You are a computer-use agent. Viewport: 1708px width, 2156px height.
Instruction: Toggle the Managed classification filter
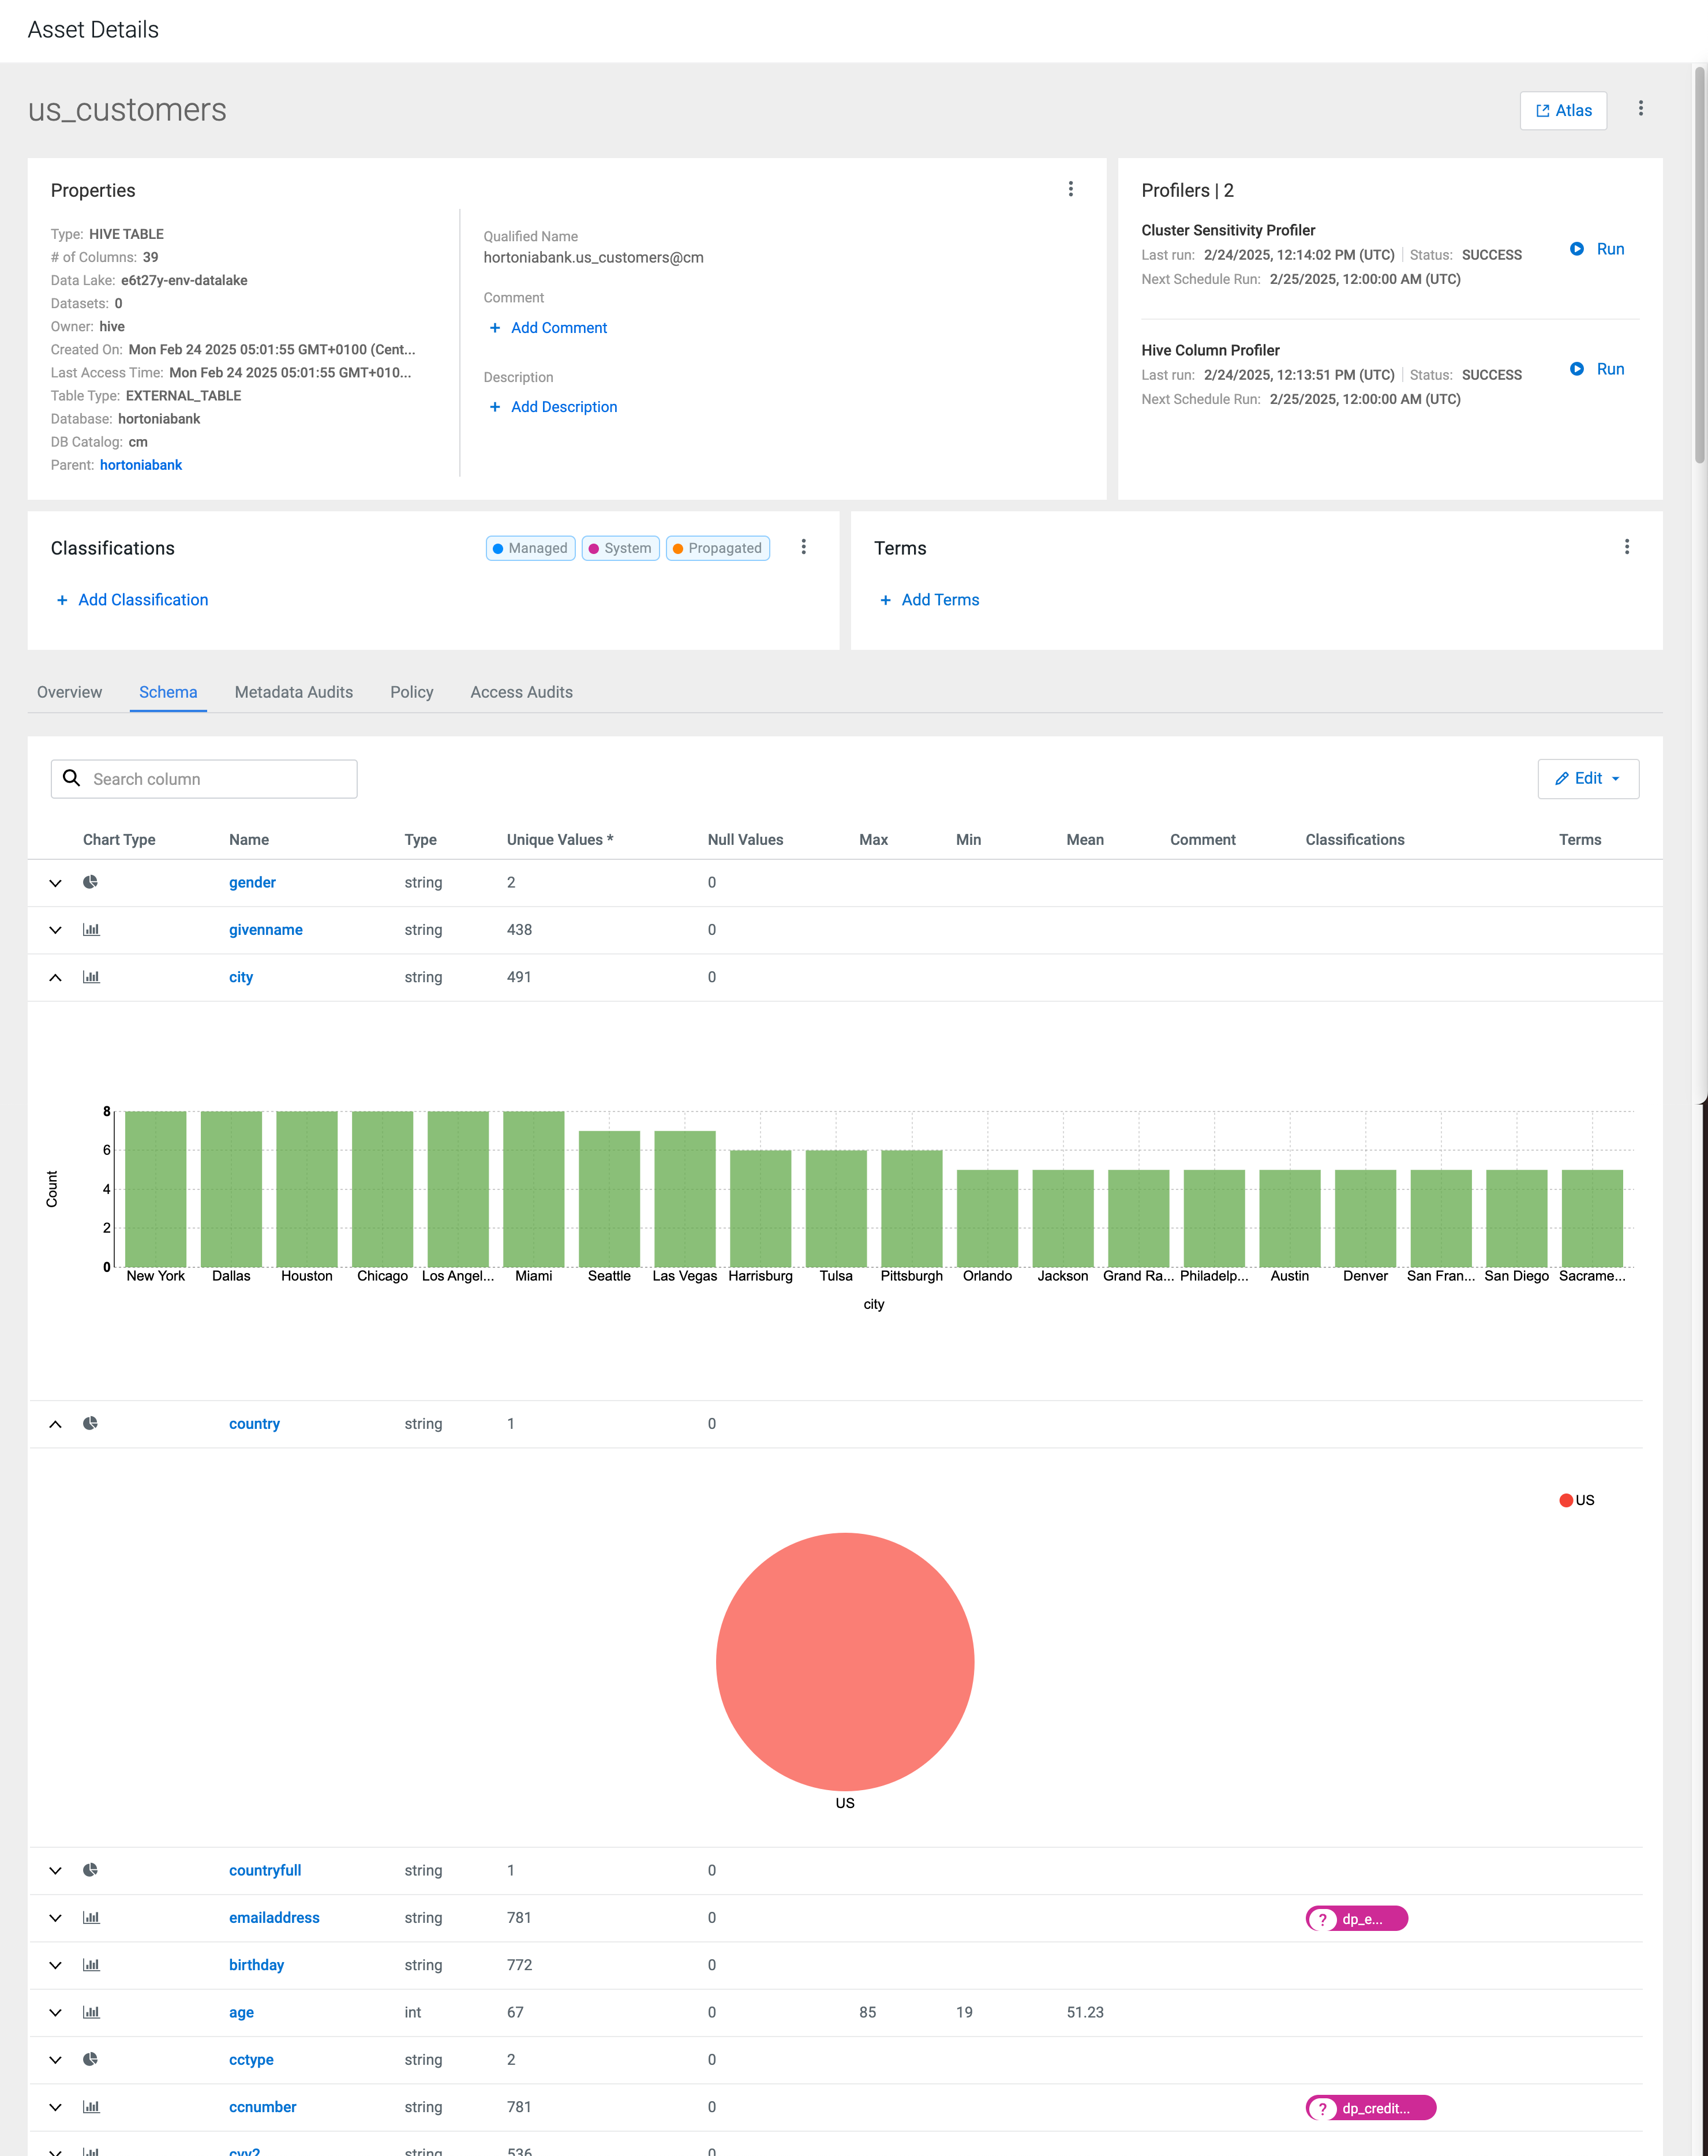[x=530, y=548]
